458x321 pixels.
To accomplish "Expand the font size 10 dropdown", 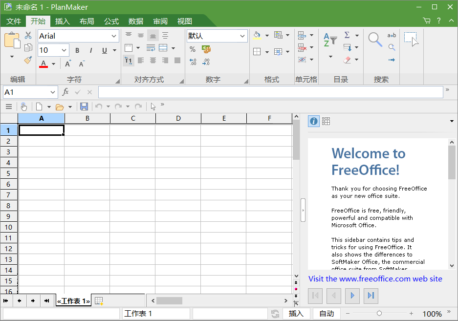I will point(65,50).
